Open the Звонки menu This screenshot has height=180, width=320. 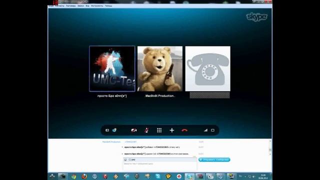[x=80, y=6]
